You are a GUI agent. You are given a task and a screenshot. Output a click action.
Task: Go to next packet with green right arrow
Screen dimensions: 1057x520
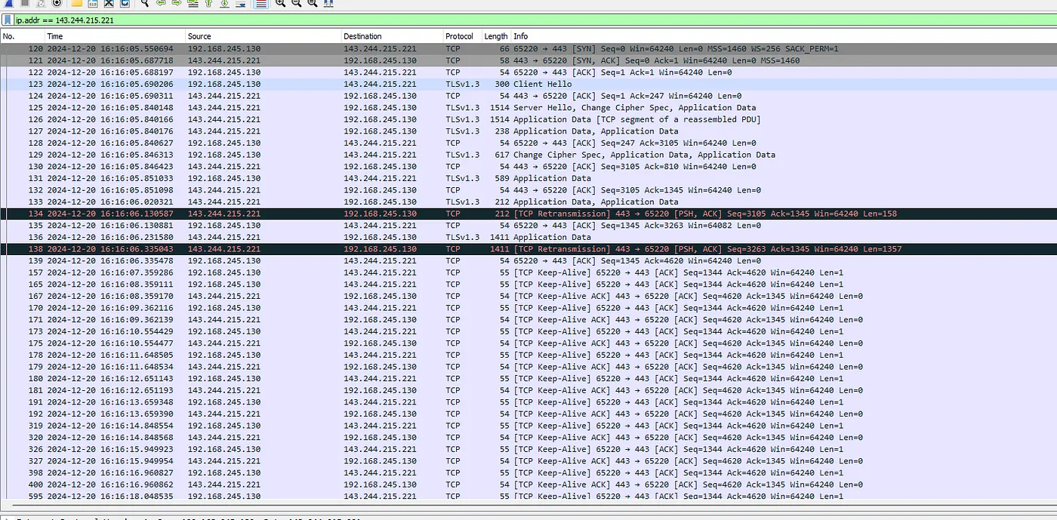(x=176, y=3)
